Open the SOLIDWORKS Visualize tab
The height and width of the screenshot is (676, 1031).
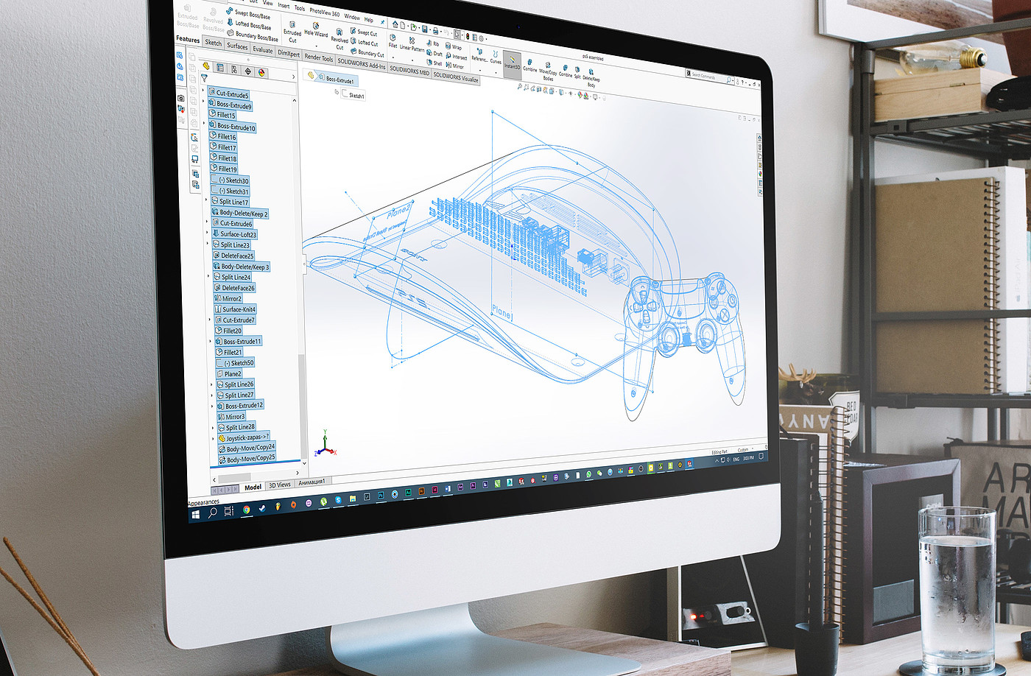point(456,77)
